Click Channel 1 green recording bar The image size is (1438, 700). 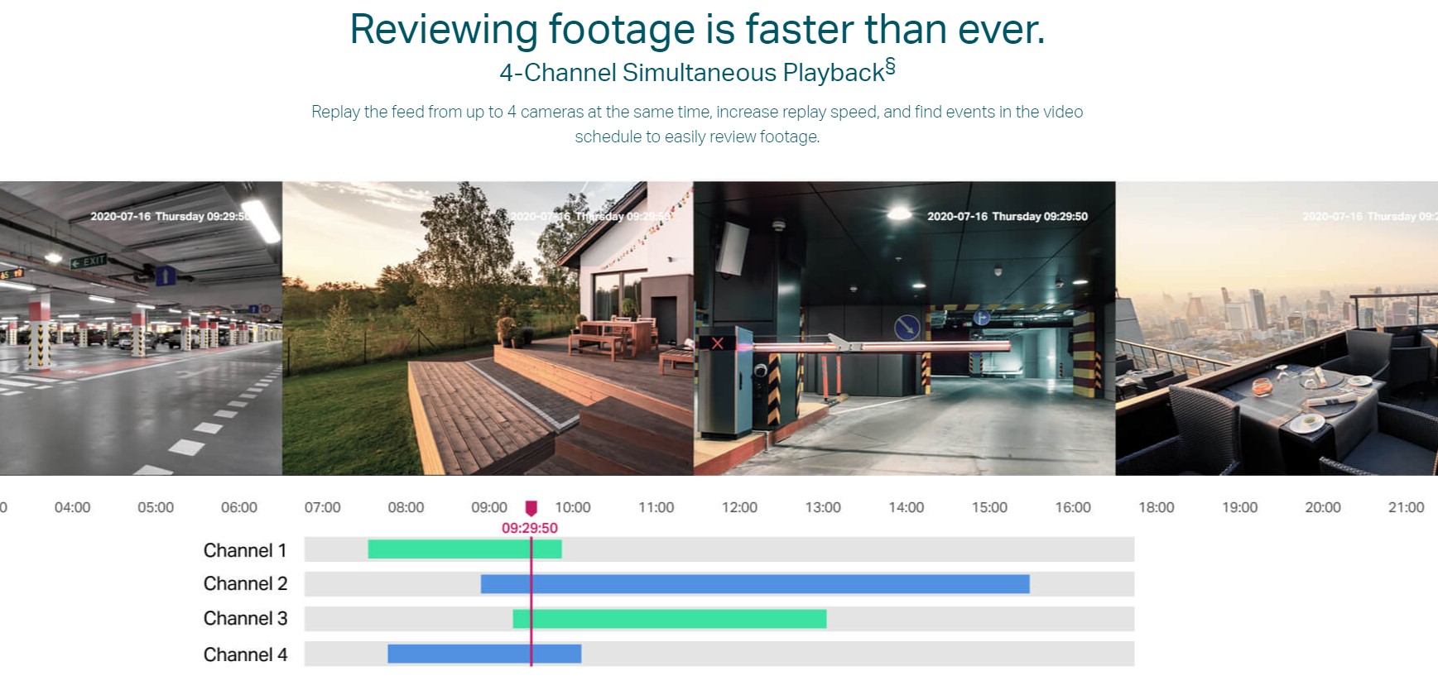point(464,549)
